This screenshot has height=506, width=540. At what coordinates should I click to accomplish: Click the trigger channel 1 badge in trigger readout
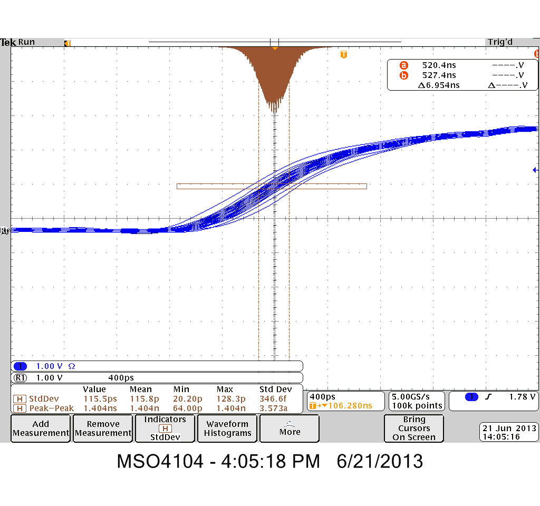[471, 397]
